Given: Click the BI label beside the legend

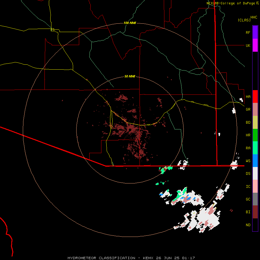Looking at the screenshot, I should (248, 212).
